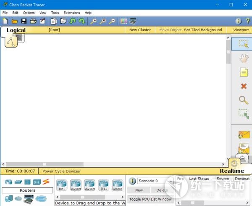
Task: Pick the 2620XM router
Action: tap(76, 185)
